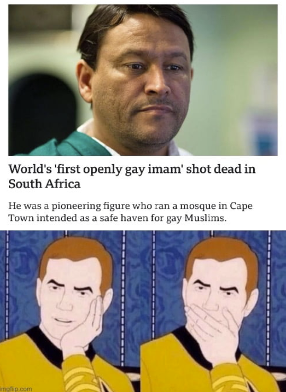Click the article photo of the man
286x392 pixels.
tap(143, 80)
